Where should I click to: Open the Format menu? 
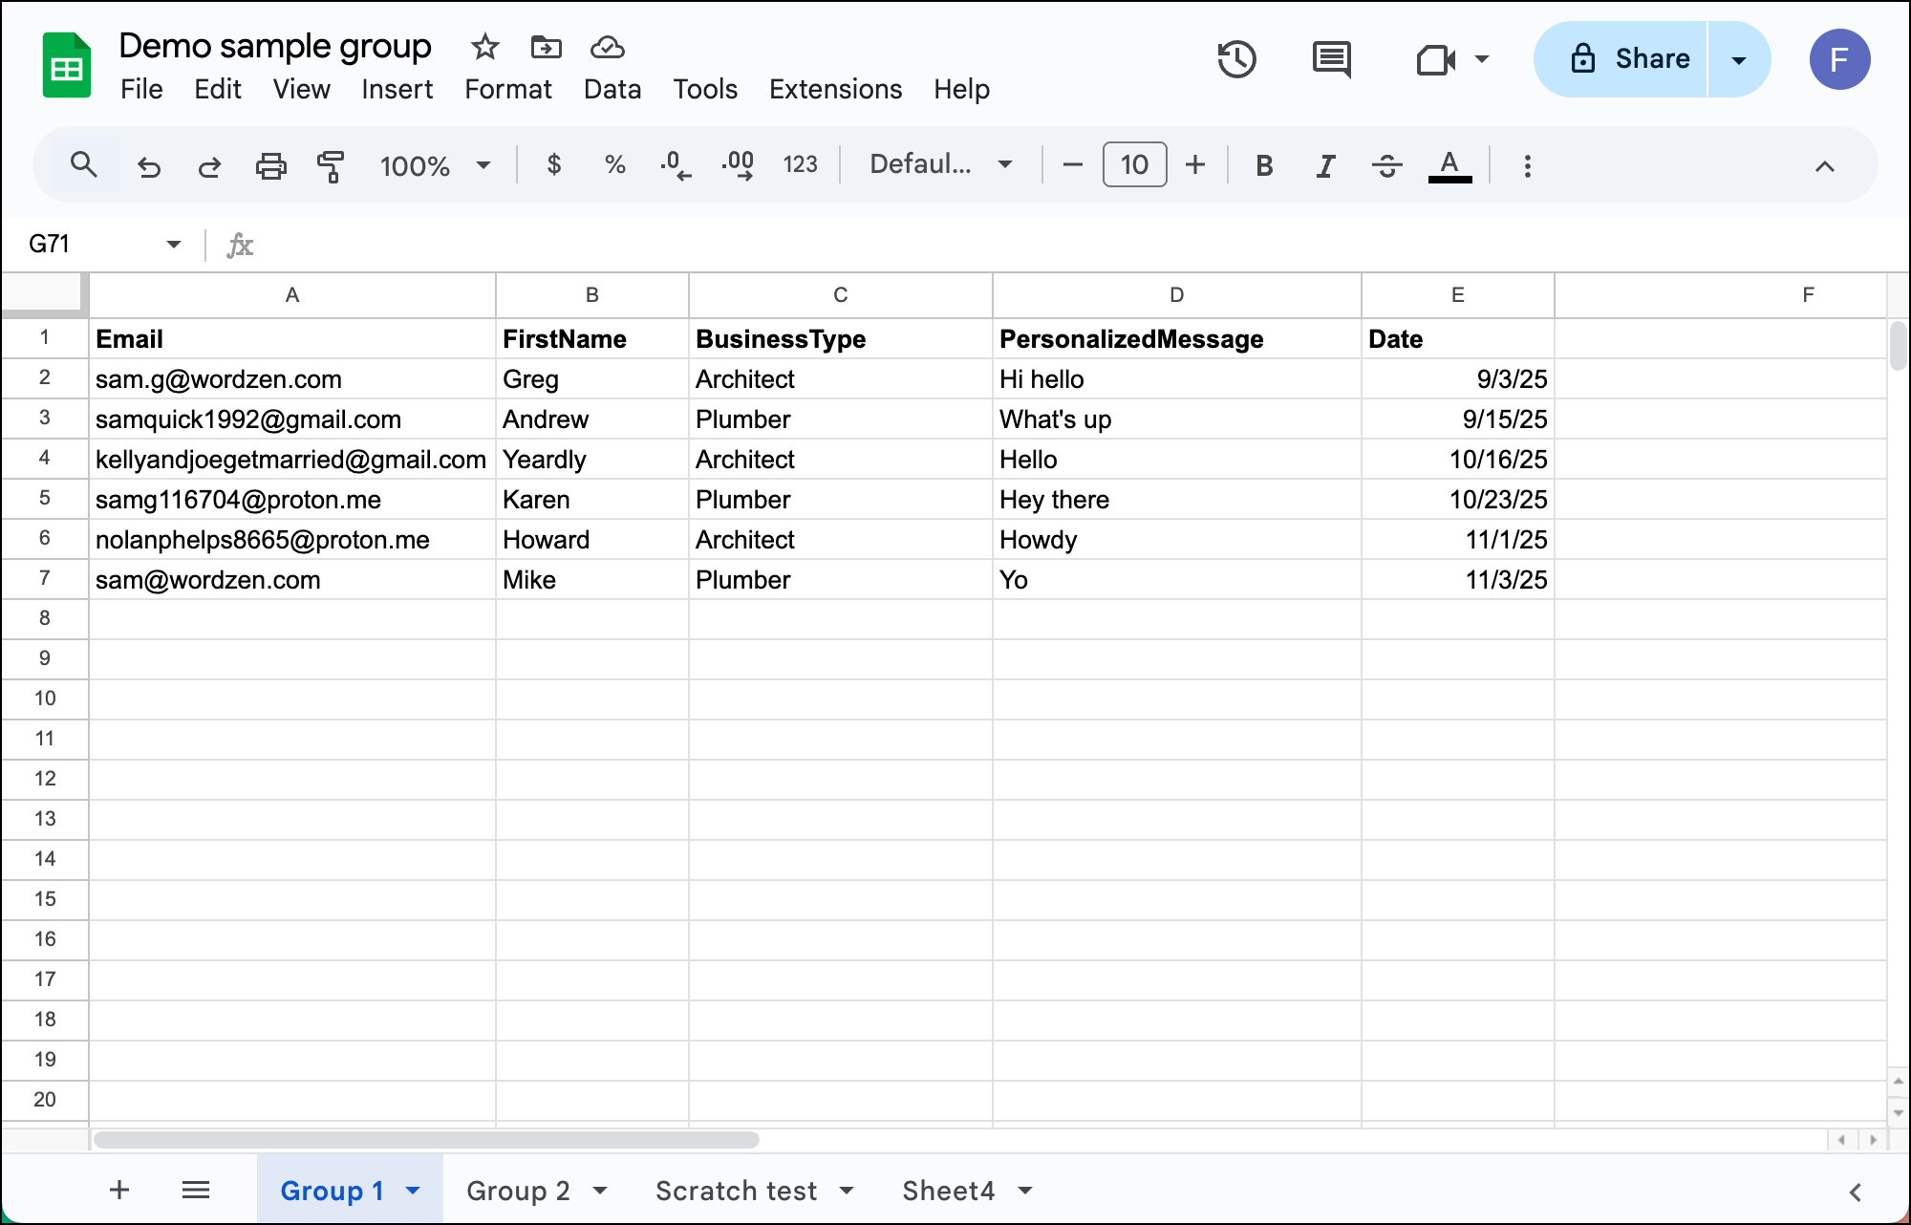[508, 89]
